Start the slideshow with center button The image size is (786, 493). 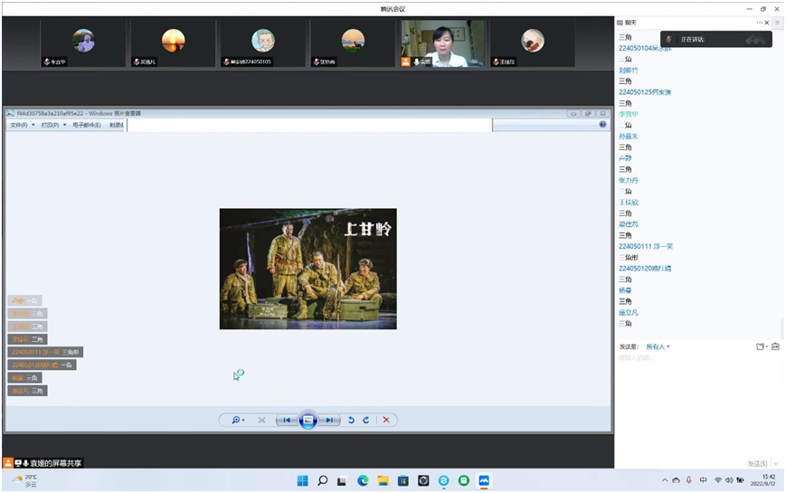click(308, 421)
